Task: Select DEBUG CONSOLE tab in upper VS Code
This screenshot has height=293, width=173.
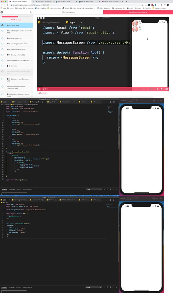Action: click(28, 189)
